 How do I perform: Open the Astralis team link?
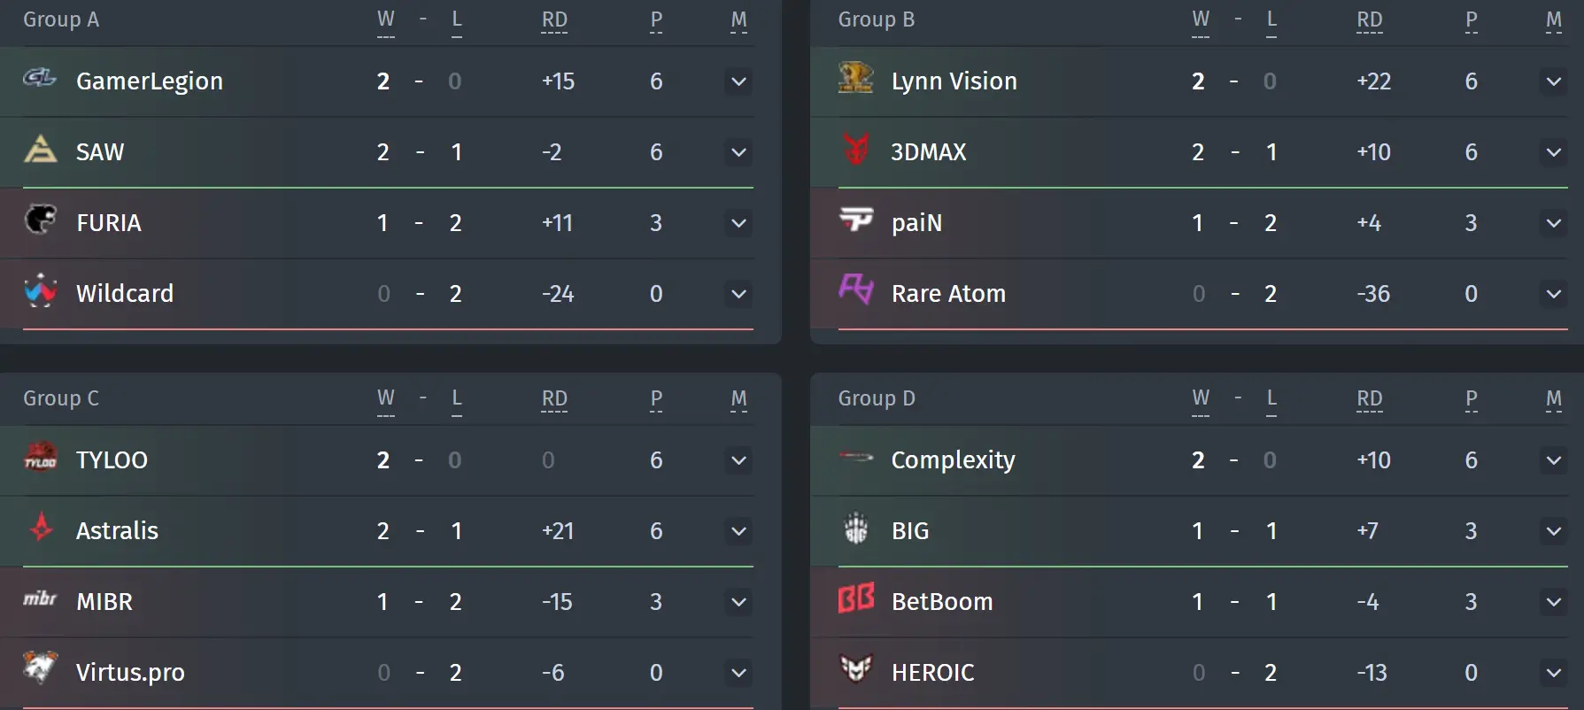pyautogui.click(x=117, y=530)
